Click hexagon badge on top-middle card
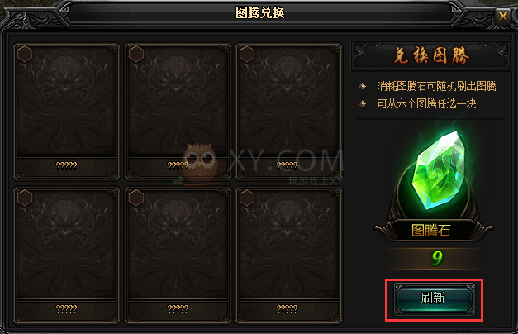Screen dimensions: 518x334 [x=136, y=55]
